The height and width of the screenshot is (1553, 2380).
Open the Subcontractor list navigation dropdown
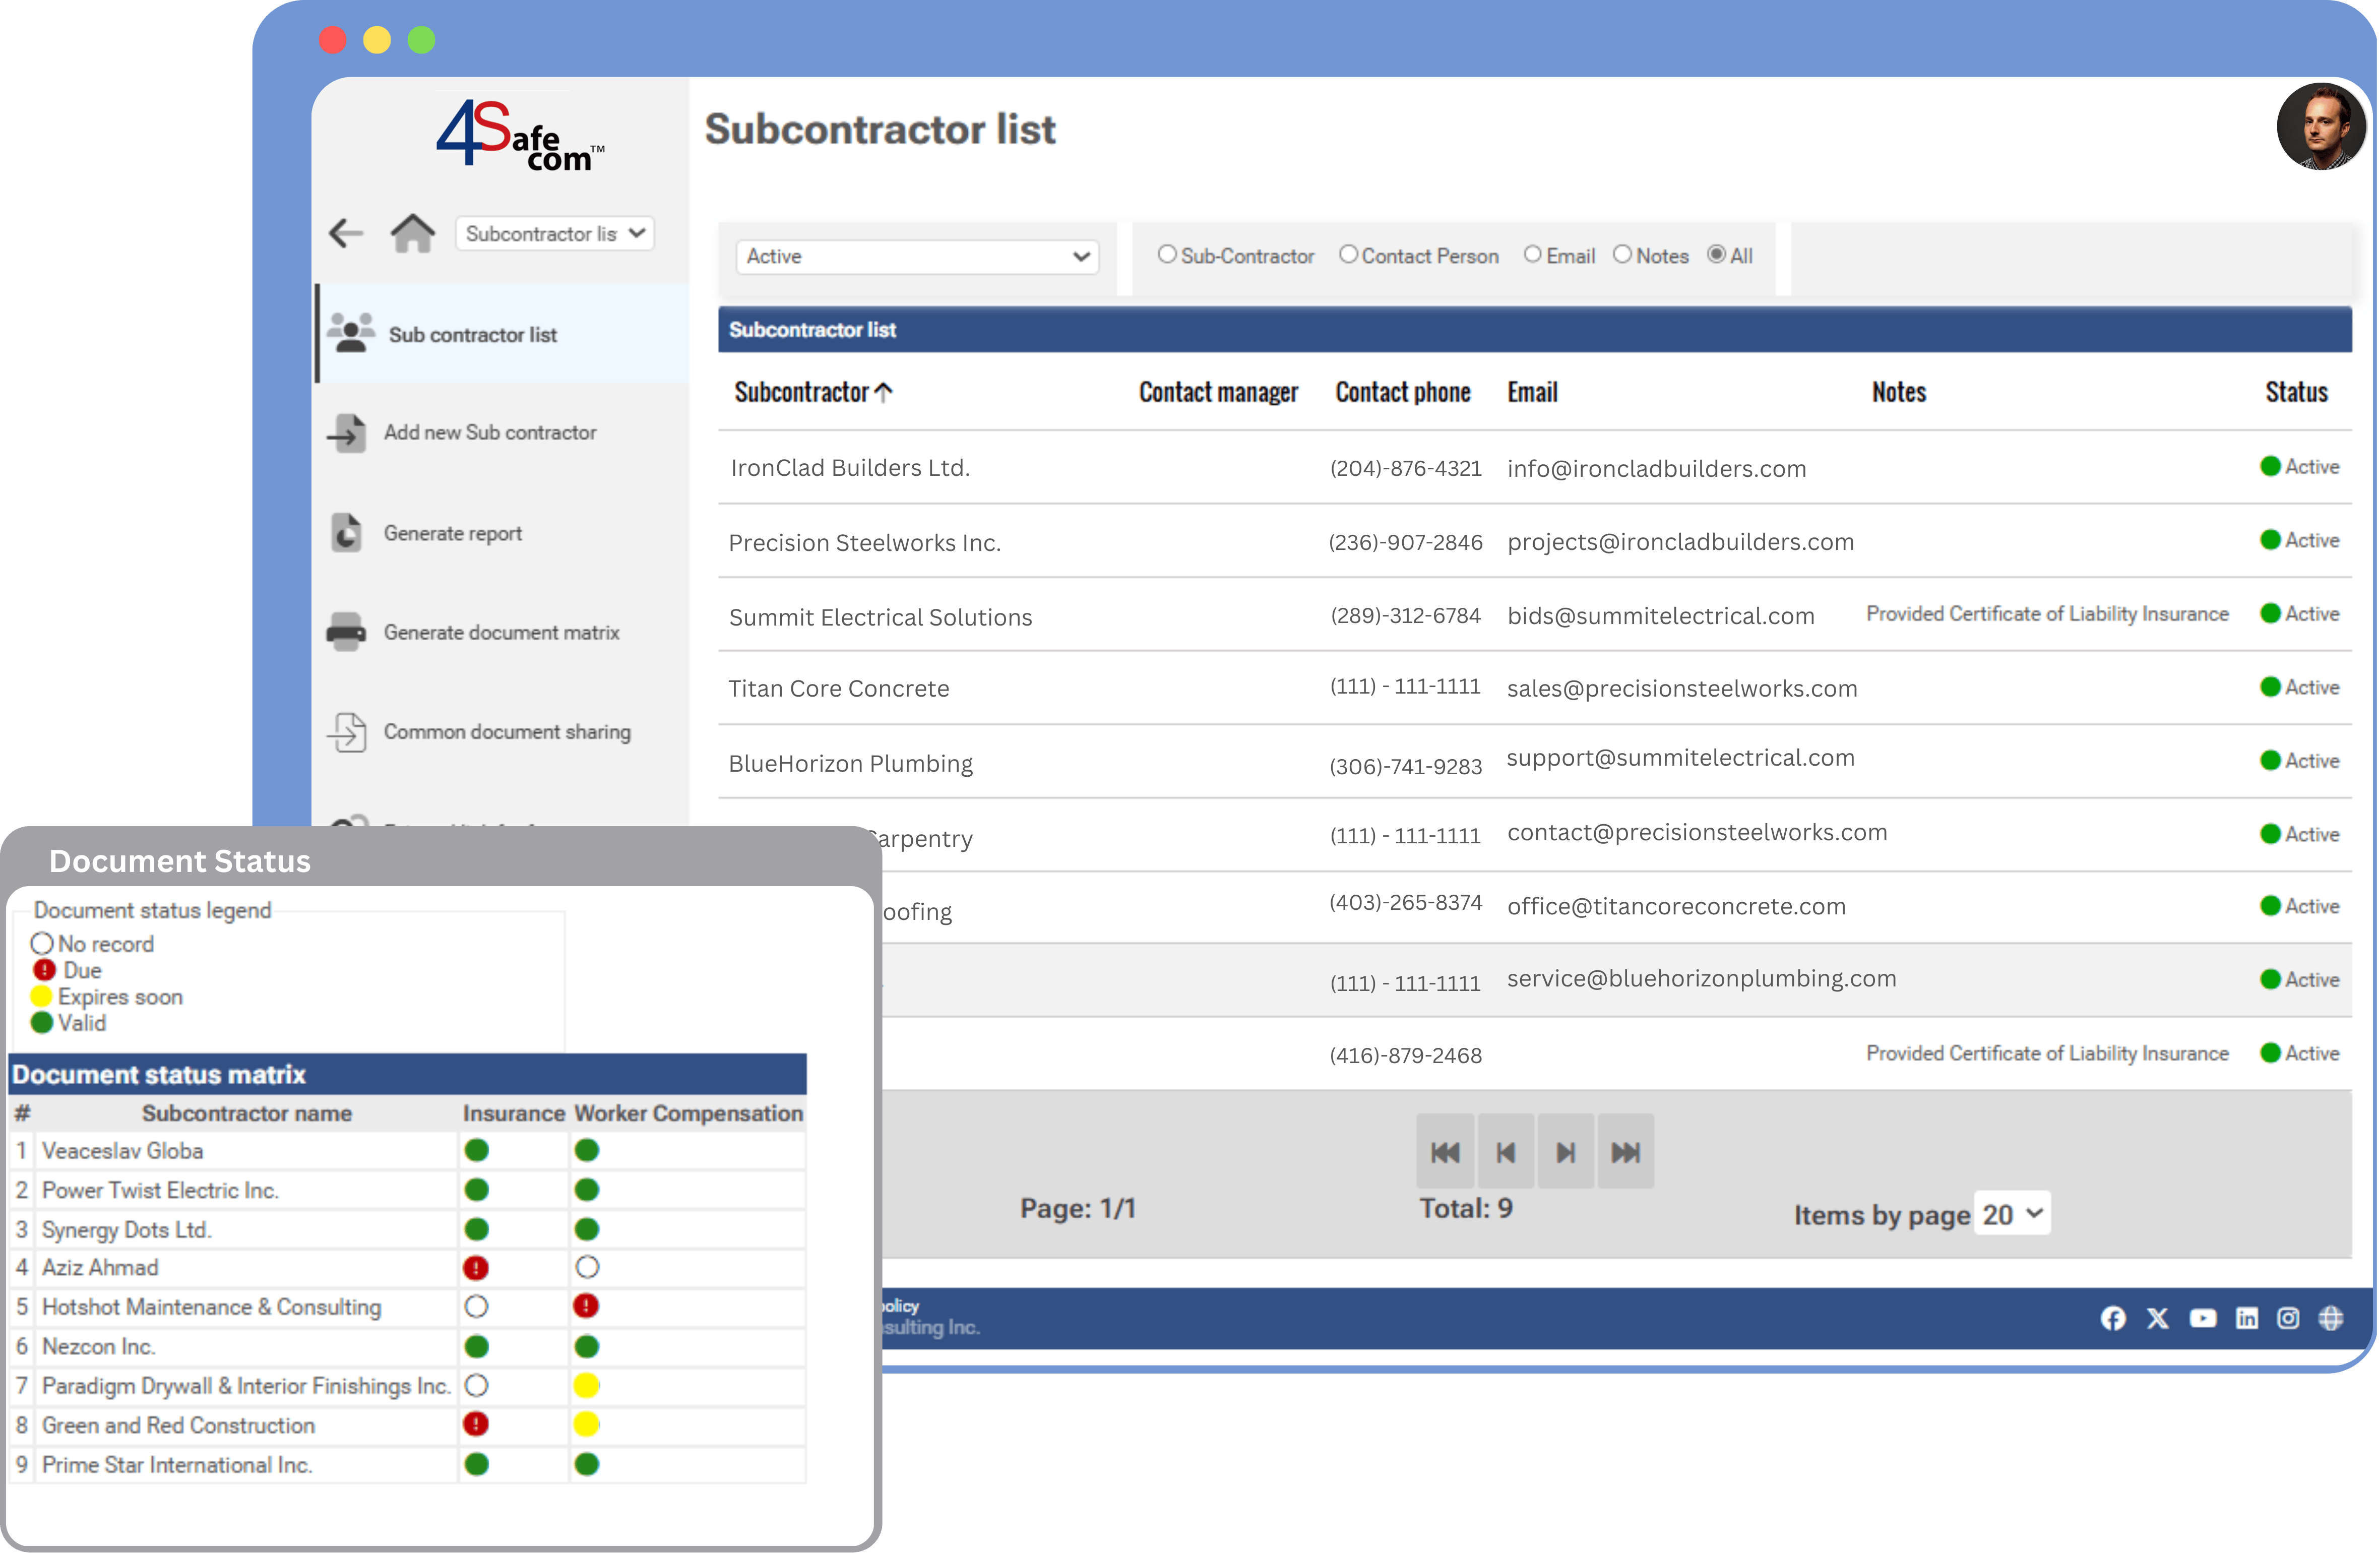click(555, 234)
